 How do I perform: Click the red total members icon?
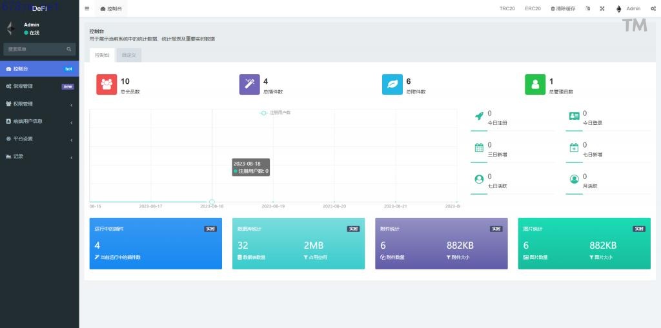(107, 85)
